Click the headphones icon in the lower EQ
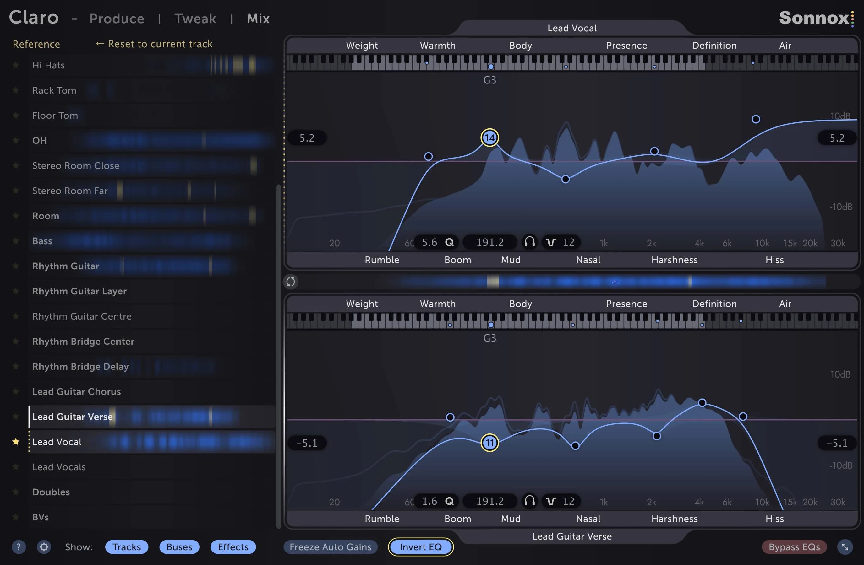Viewport: 864px width, 565px height. pos(529,501)
